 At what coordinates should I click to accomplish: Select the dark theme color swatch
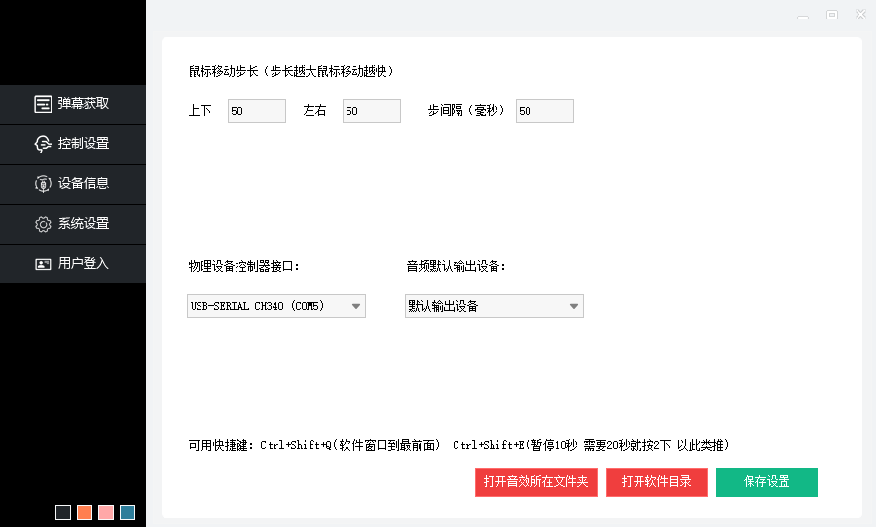coord(63,512)
